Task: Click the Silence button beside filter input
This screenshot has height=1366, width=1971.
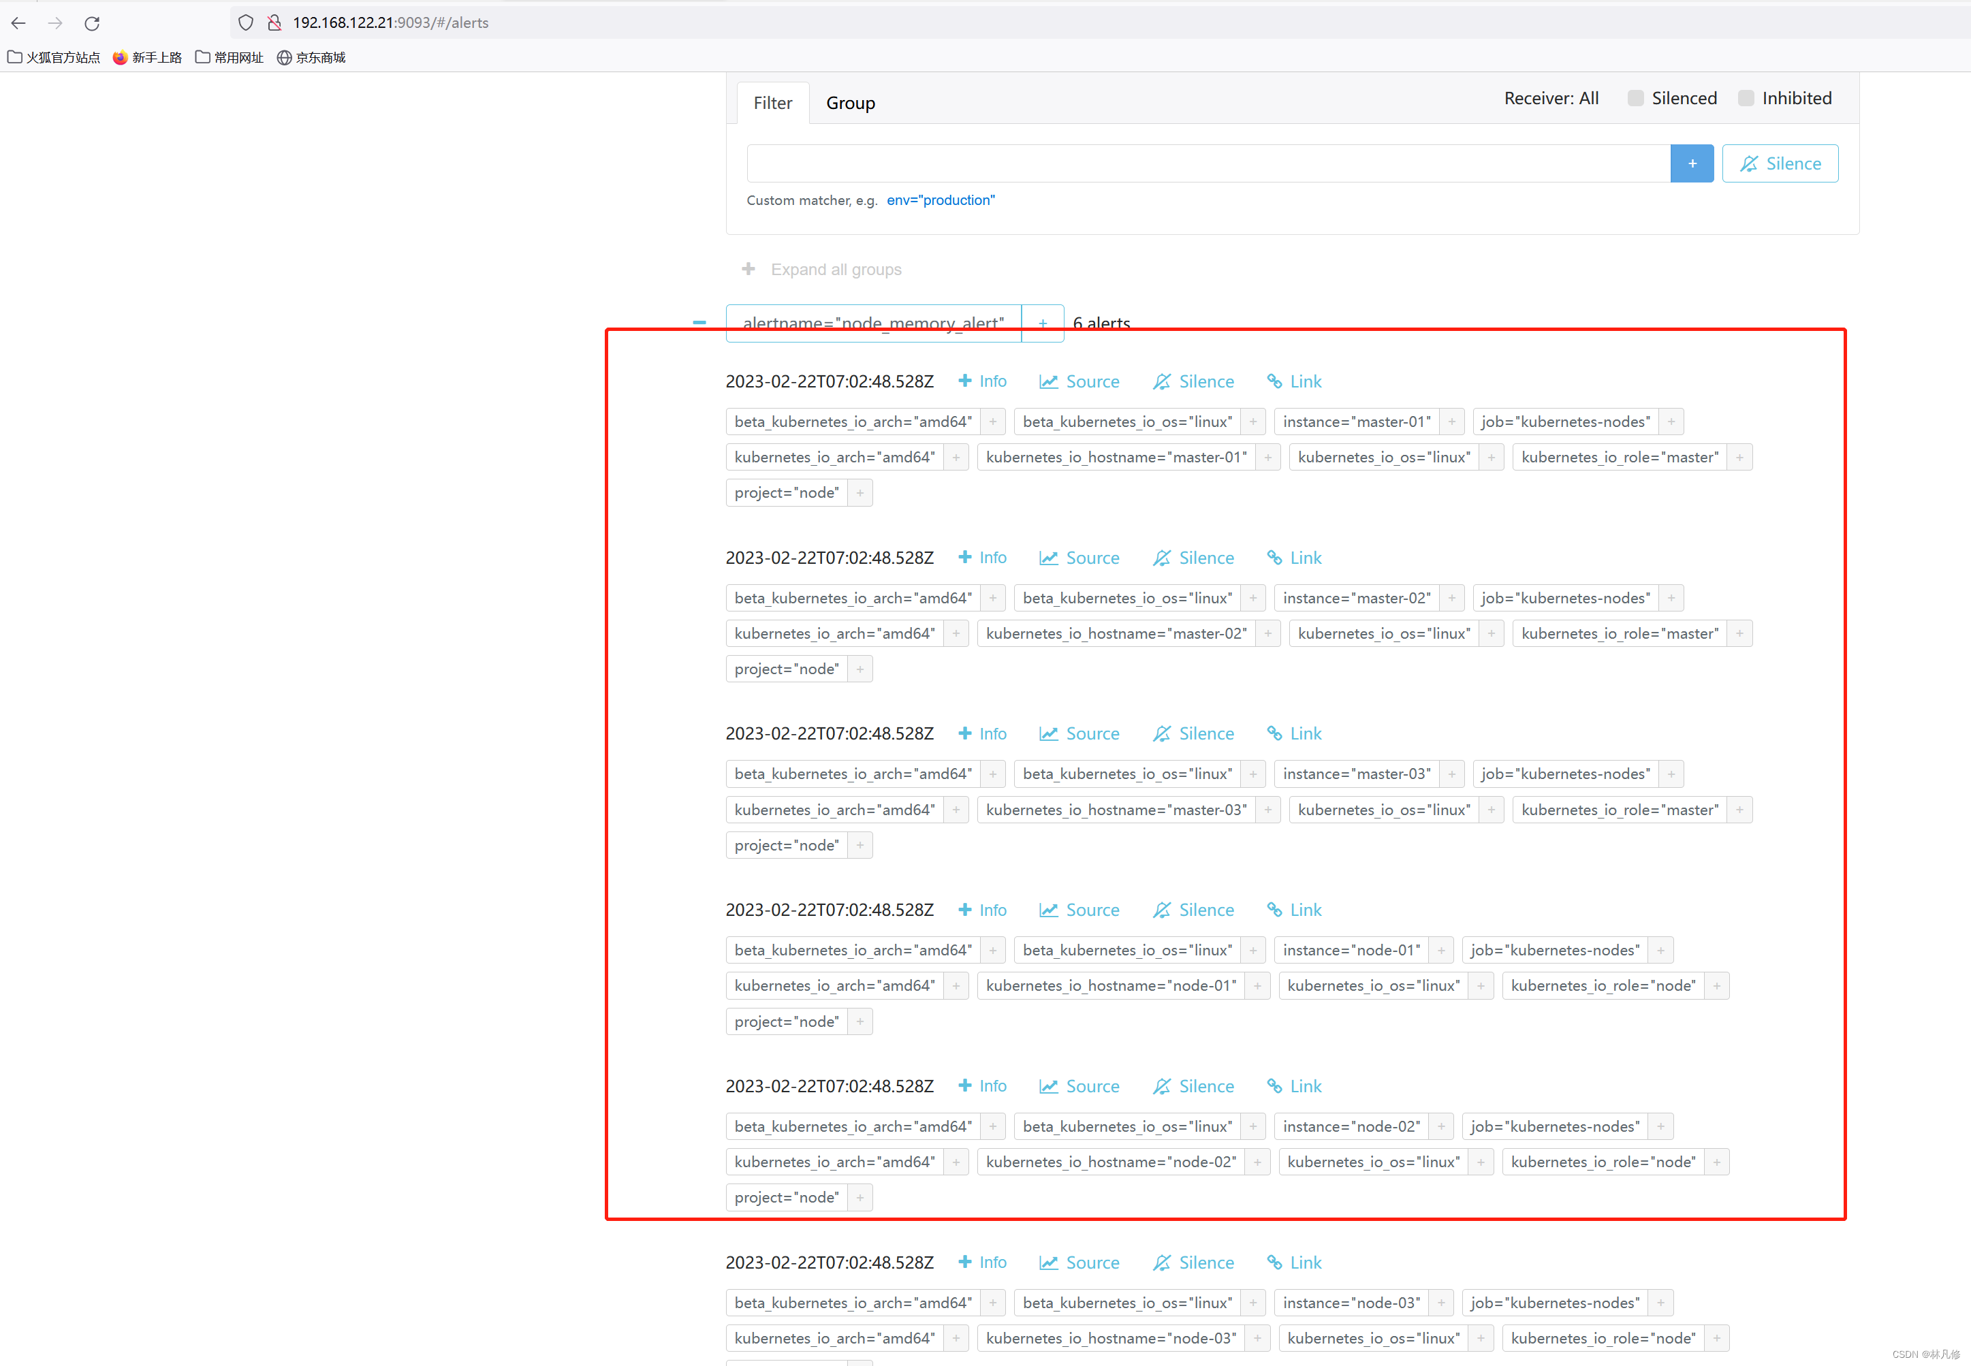Action: point(1780,163)
